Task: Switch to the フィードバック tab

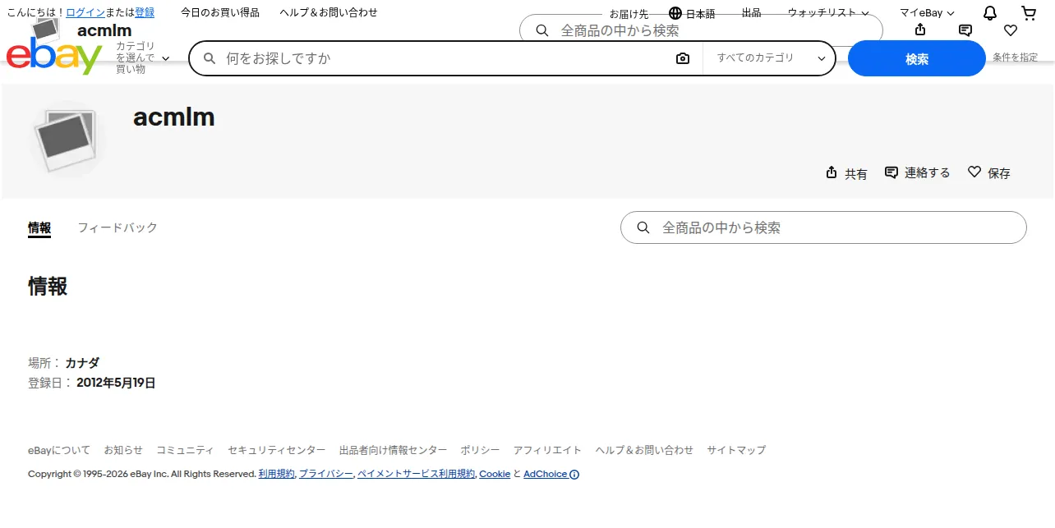Action: coord(117,227)
